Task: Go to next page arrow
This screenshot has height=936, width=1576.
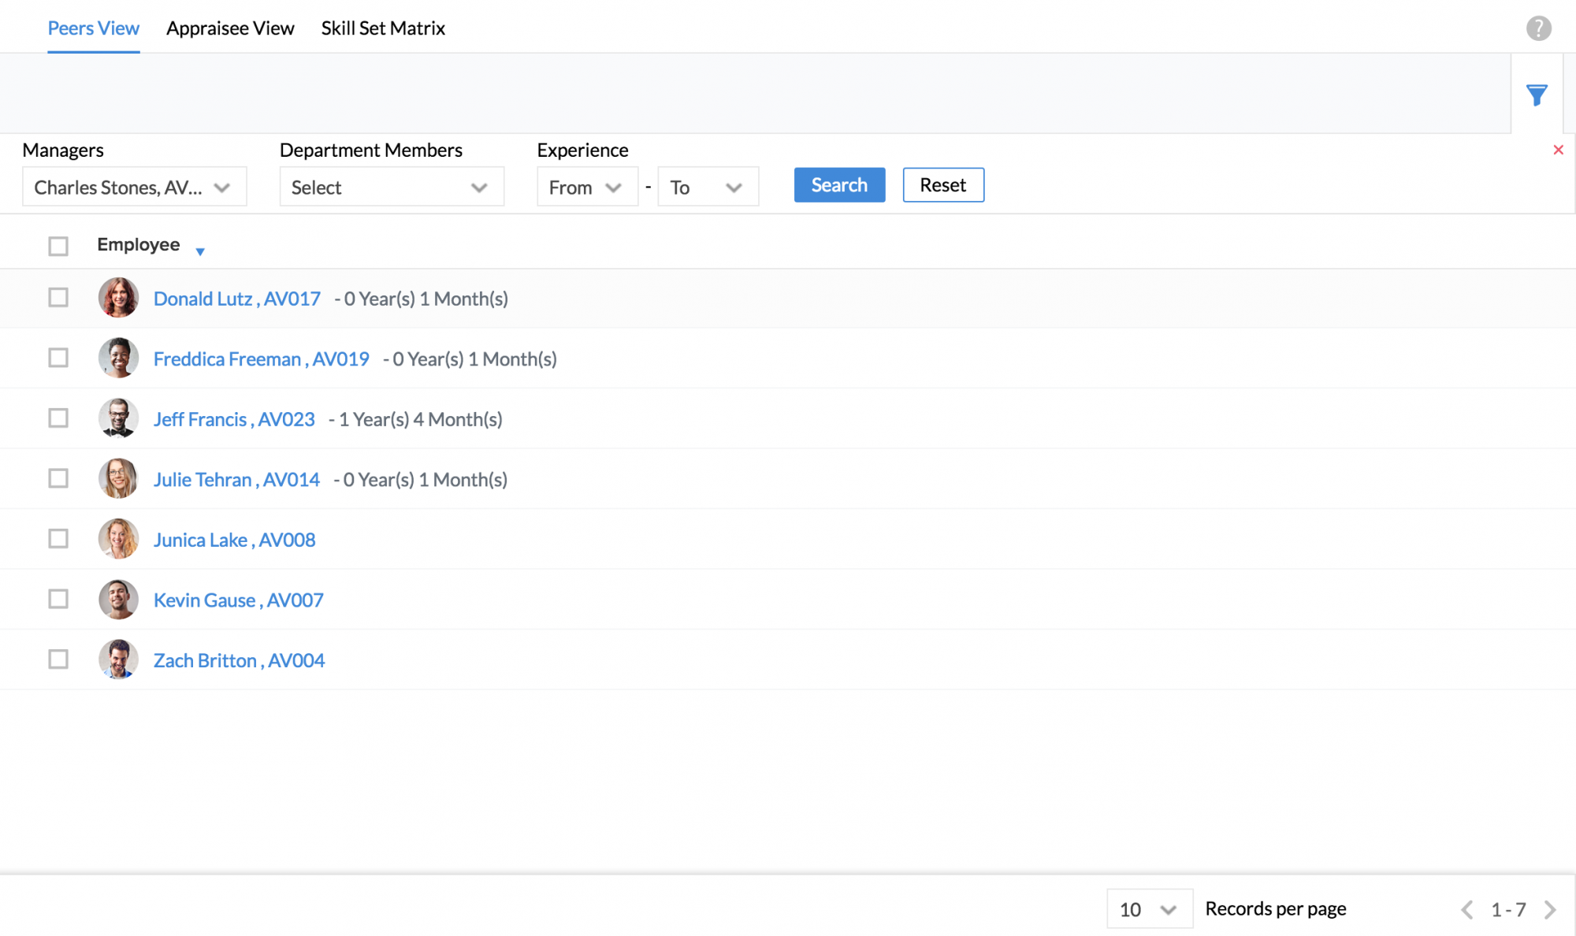Action: pyautogui.click(x=1550, y=909)
